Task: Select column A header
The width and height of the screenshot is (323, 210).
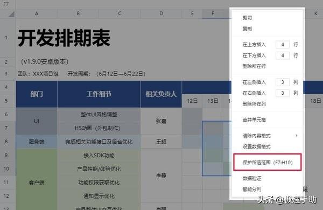Action: (x=37, y=13)
